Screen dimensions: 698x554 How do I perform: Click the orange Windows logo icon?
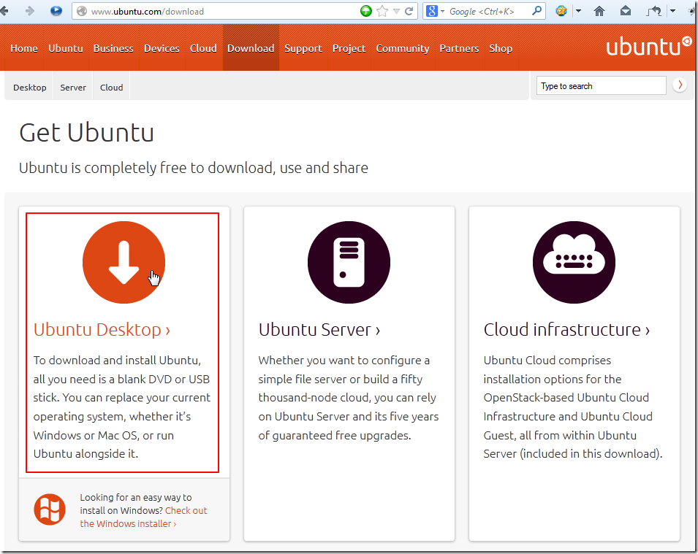[x=50, y=509]
